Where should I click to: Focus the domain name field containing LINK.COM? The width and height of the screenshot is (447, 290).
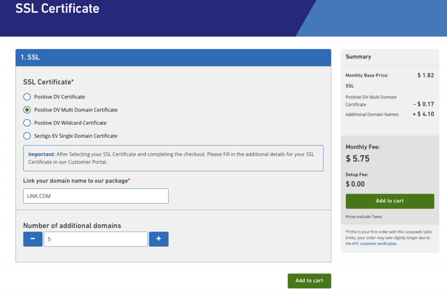[x=96, y=196]
